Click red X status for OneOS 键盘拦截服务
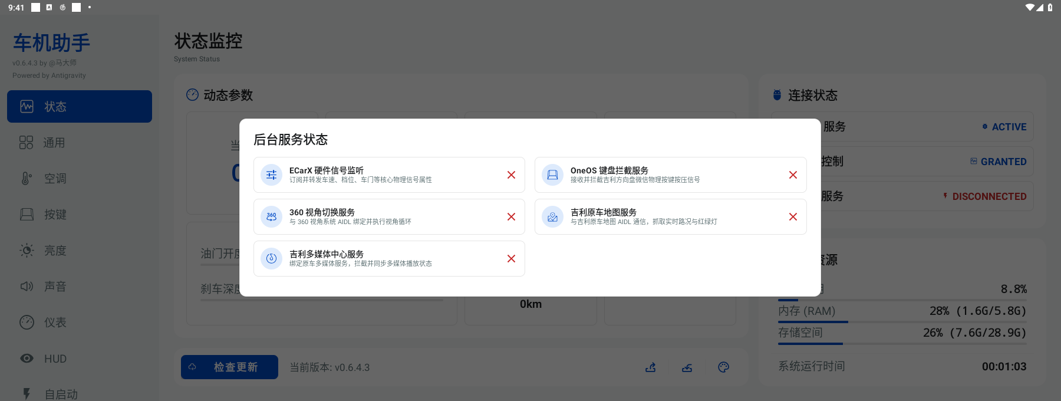This screenshot has height=401, width=1061. (x=793, y=175)
